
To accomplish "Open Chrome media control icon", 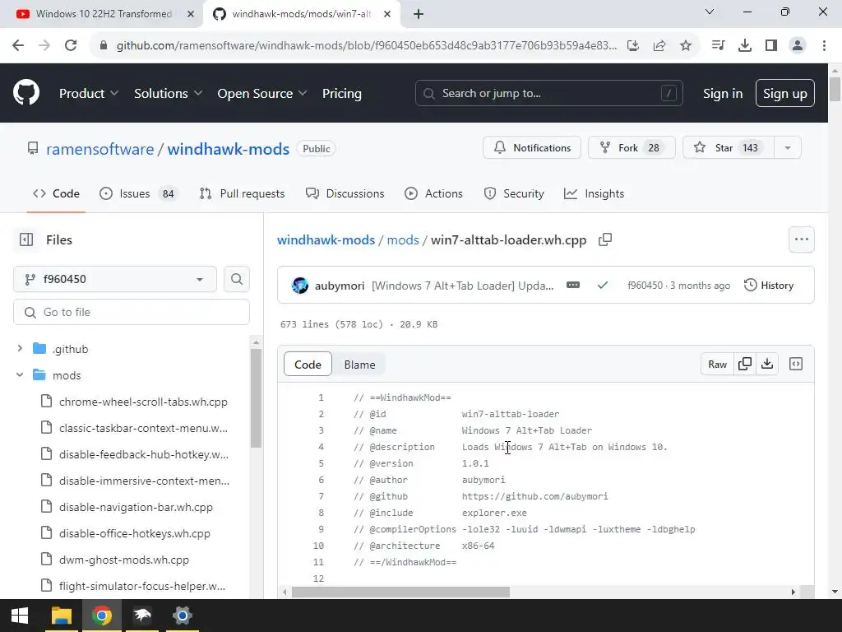I will click(x=718, y=46).
